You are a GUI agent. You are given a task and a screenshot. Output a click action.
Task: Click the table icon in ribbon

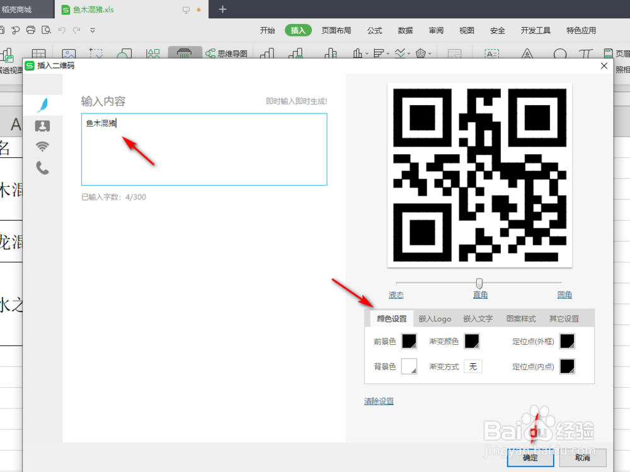pyautogui.click(x=38, y=53)
